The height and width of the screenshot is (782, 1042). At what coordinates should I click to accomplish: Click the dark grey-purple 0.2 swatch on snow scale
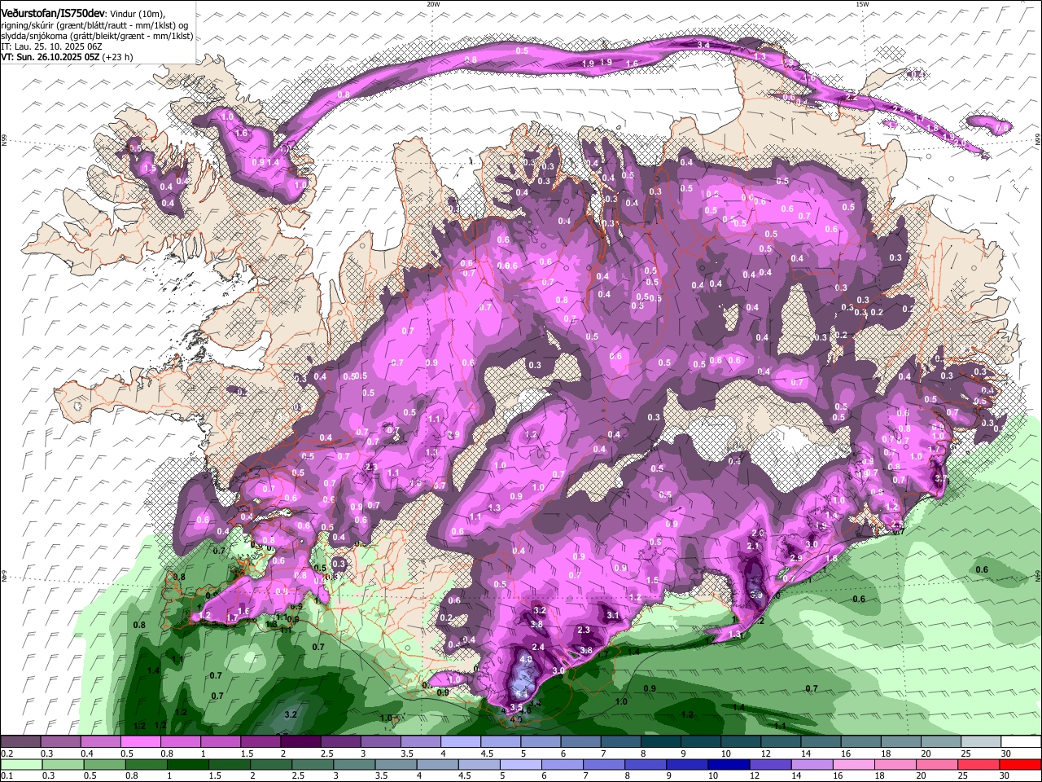(x=20, y=742)
